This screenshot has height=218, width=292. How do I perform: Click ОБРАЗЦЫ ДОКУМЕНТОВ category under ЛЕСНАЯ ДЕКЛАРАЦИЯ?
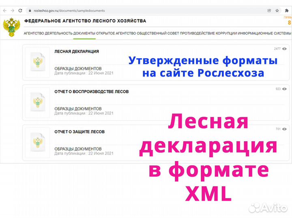pyautogui.click(x=78, y=68)
